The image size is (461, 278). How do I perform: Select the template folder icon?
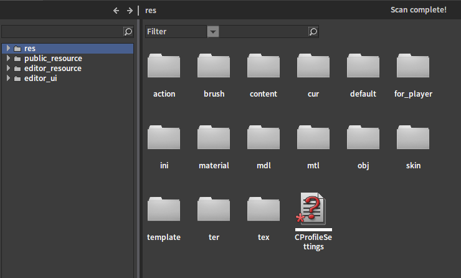(x=164, y=209)
